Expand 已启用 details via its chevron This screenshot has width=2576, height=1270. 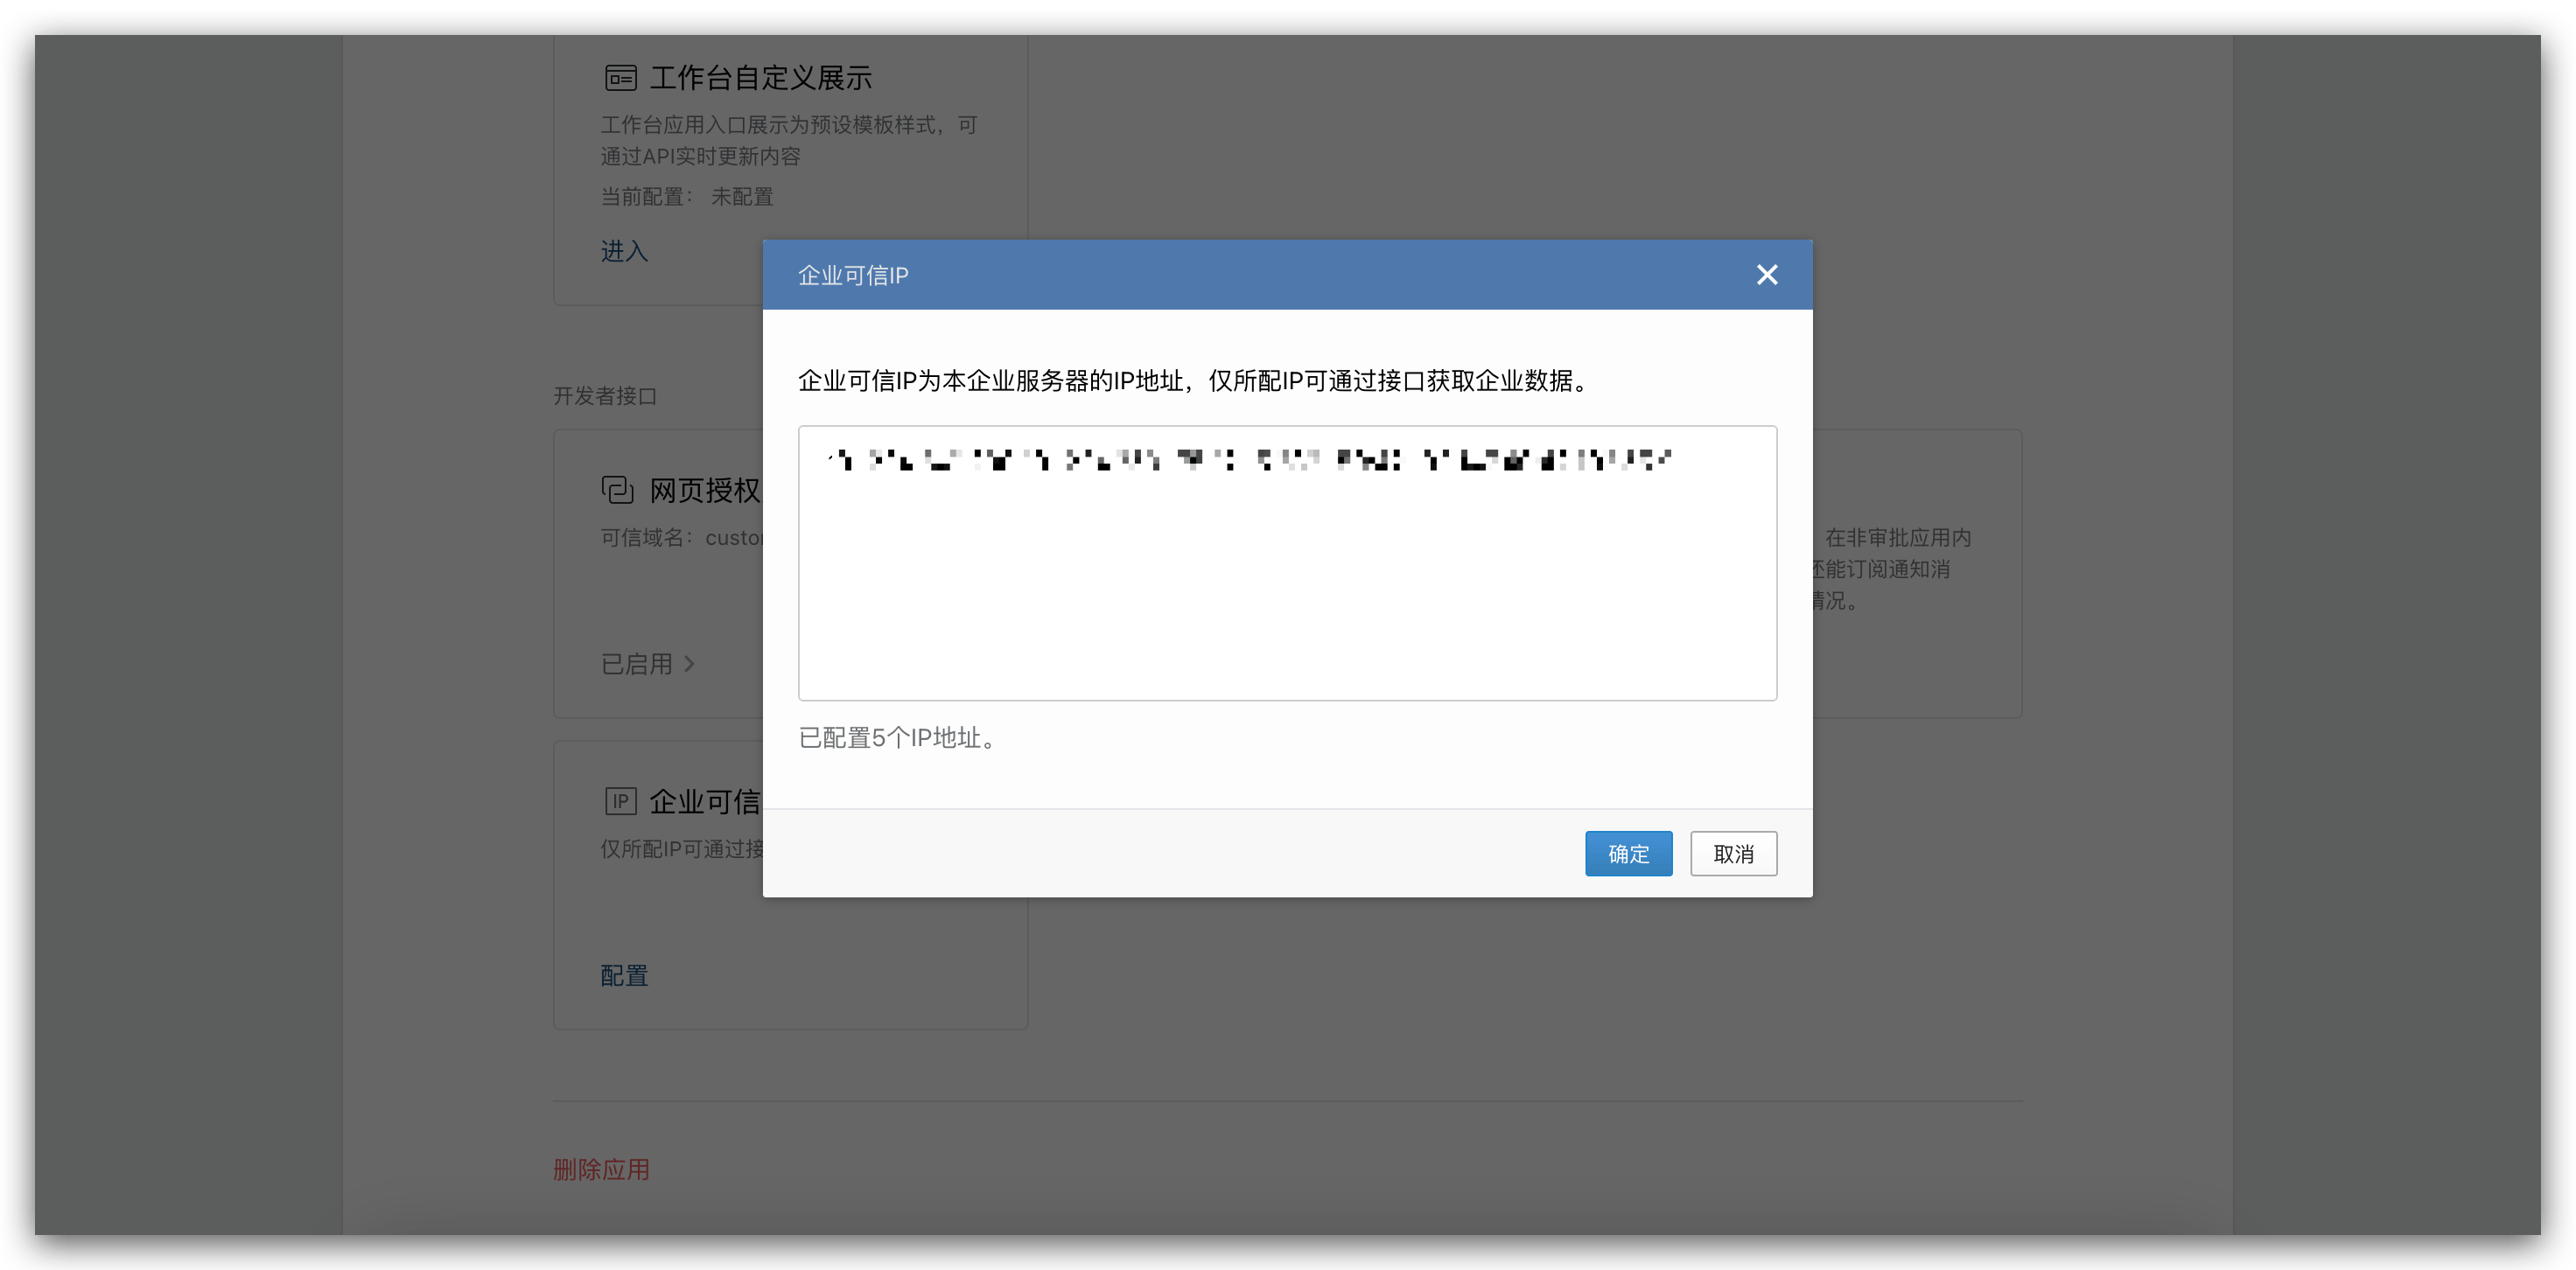coord(690,663)
